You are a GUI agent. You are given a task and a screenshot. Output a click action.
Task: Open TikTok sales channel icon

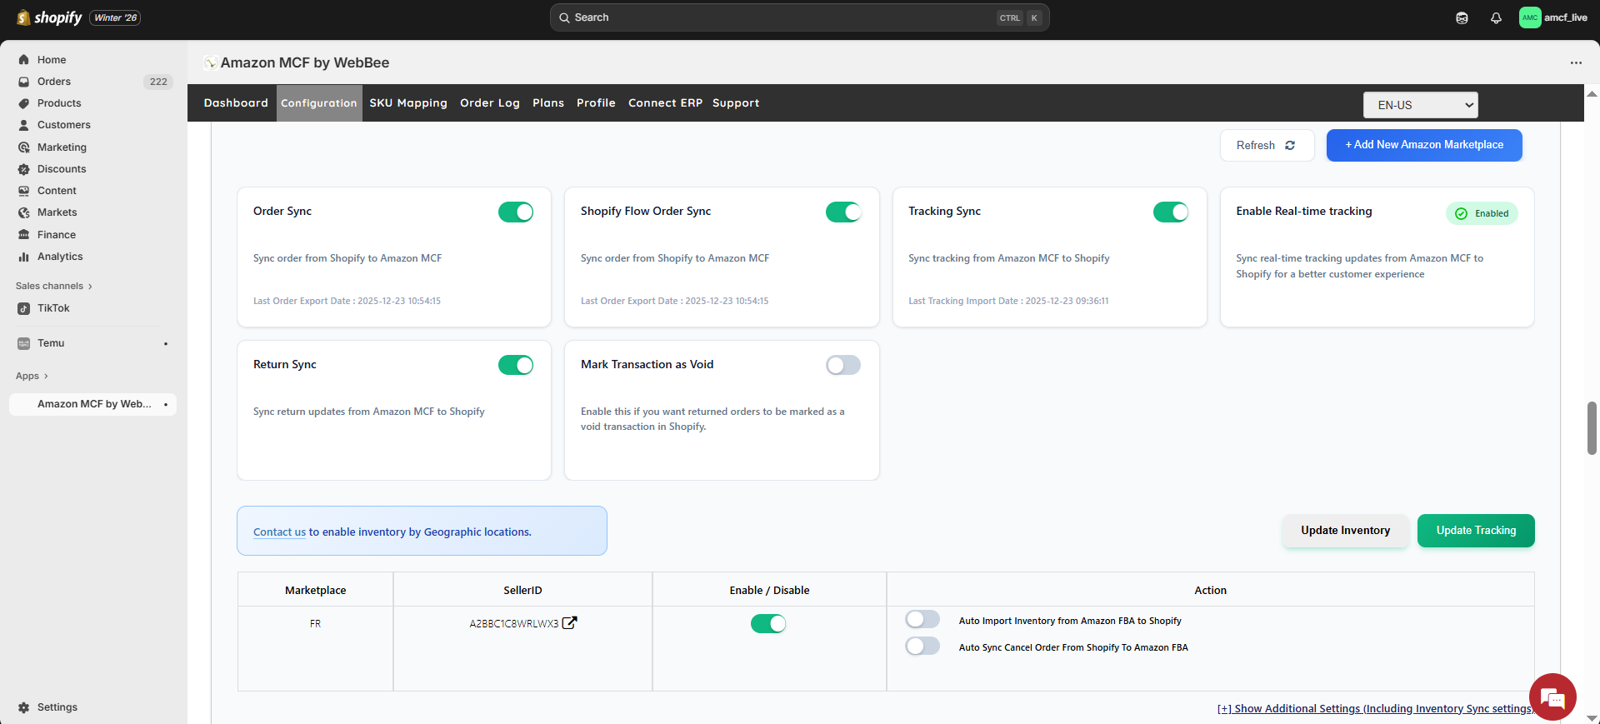tap(23, 308)
